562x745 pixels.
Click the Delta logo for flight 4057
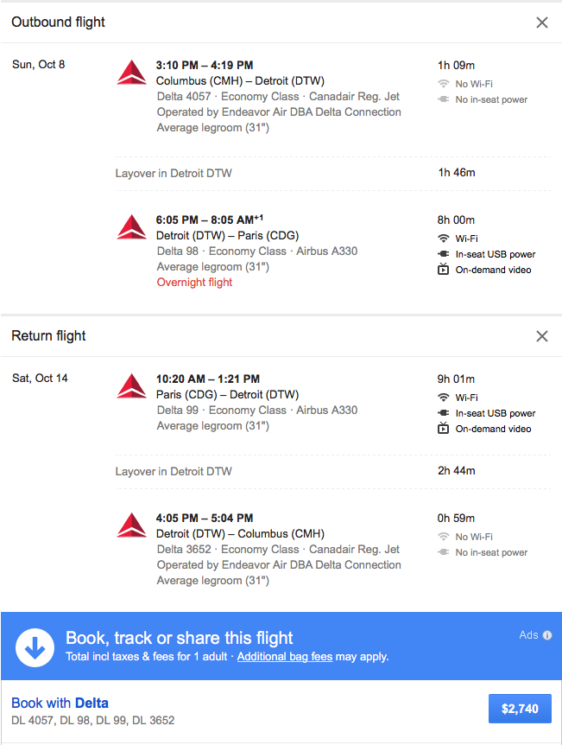[x=131, y=73]
